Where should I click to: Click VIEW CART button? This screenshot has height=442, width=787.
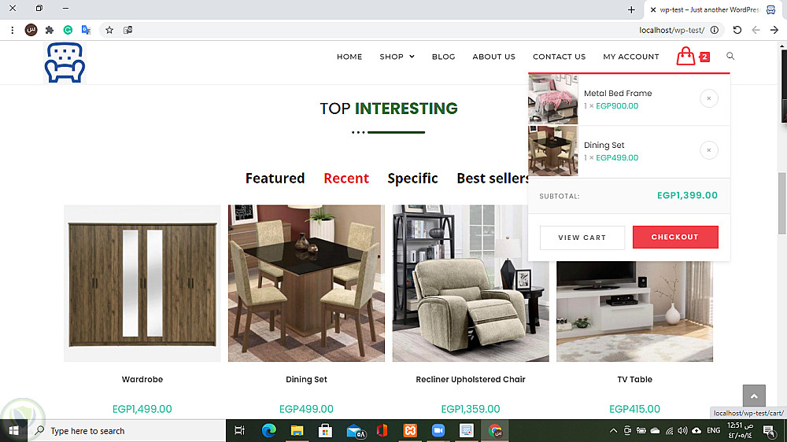tap(582, 238)
